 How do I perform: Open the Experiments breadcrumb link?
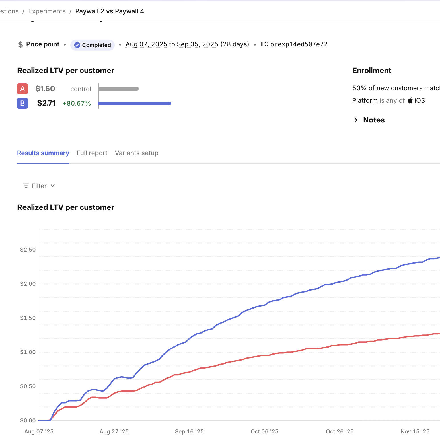(x=47, y=11)
